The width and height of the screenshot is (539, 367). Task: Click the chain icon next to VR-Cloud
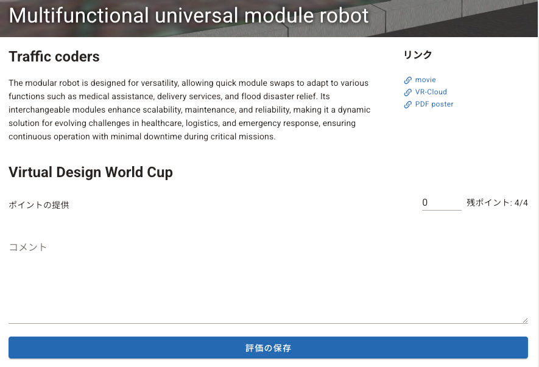408,93
